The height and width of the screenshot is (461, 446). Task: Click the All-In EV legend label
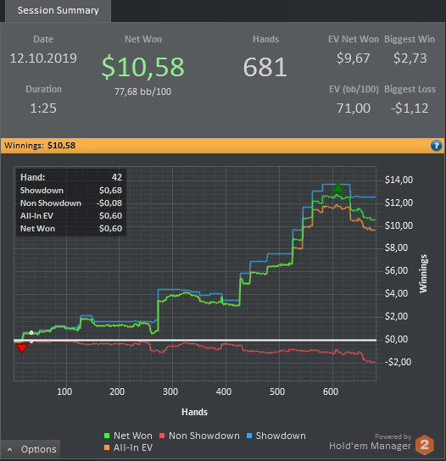(133, 447)
